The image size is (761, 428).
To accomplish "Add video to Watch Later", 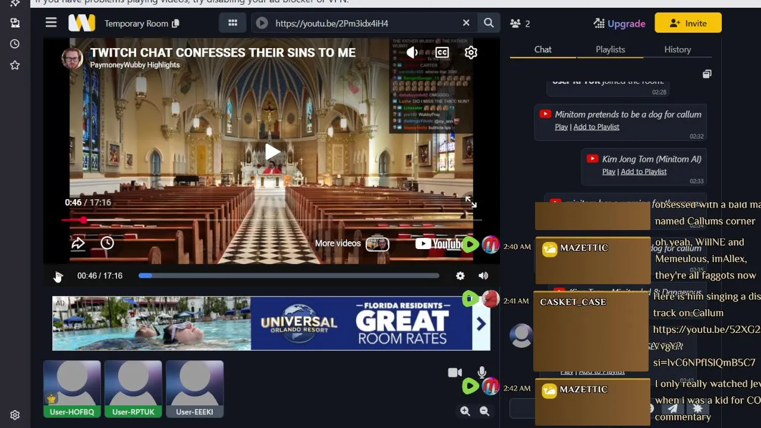I will 107,243.
